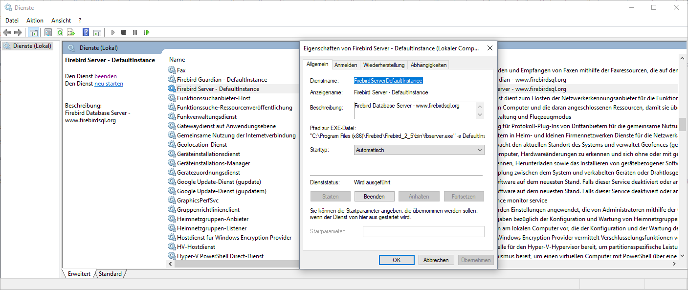Click the gear icon of Fax service
The height and width of the screenshot is (290, 688).
(172, 70)
